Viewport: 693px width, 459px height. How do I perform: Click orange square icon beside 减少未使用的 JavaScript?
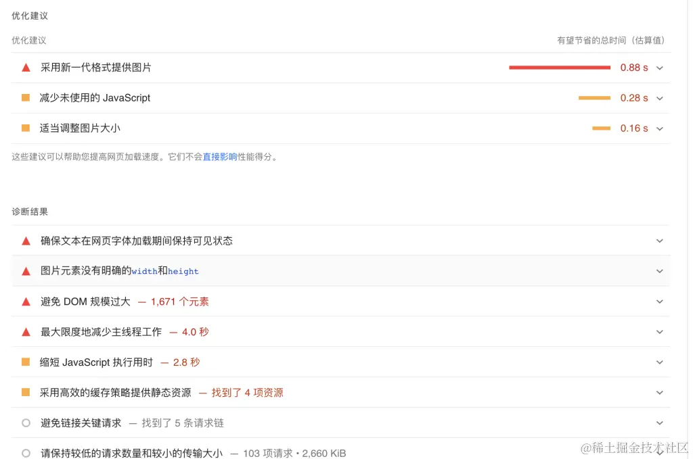click(26, 97)
